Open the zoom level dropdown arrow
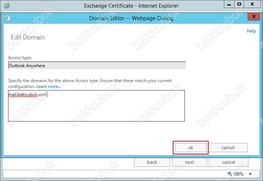The width and height of the screenshot is (263, 181). 250,174
